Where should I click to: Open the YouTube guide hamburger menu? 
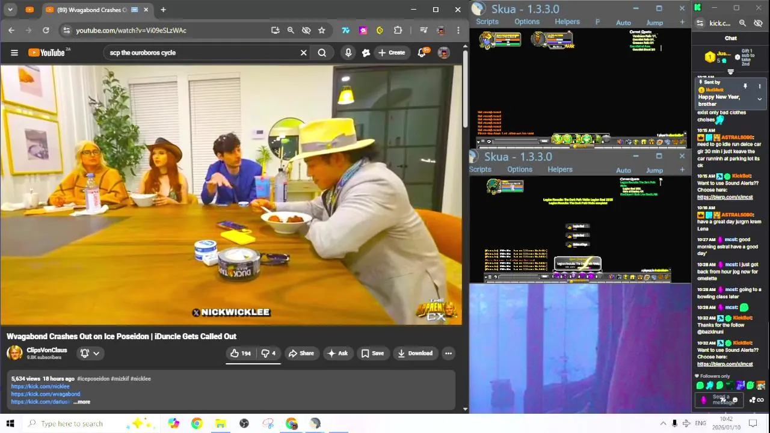(14, 52)
